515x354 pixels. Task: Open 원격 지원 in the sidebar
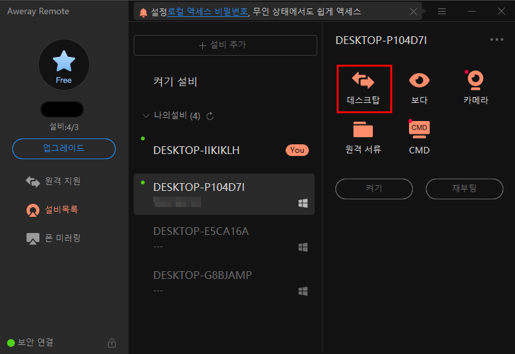coord(53,181)
